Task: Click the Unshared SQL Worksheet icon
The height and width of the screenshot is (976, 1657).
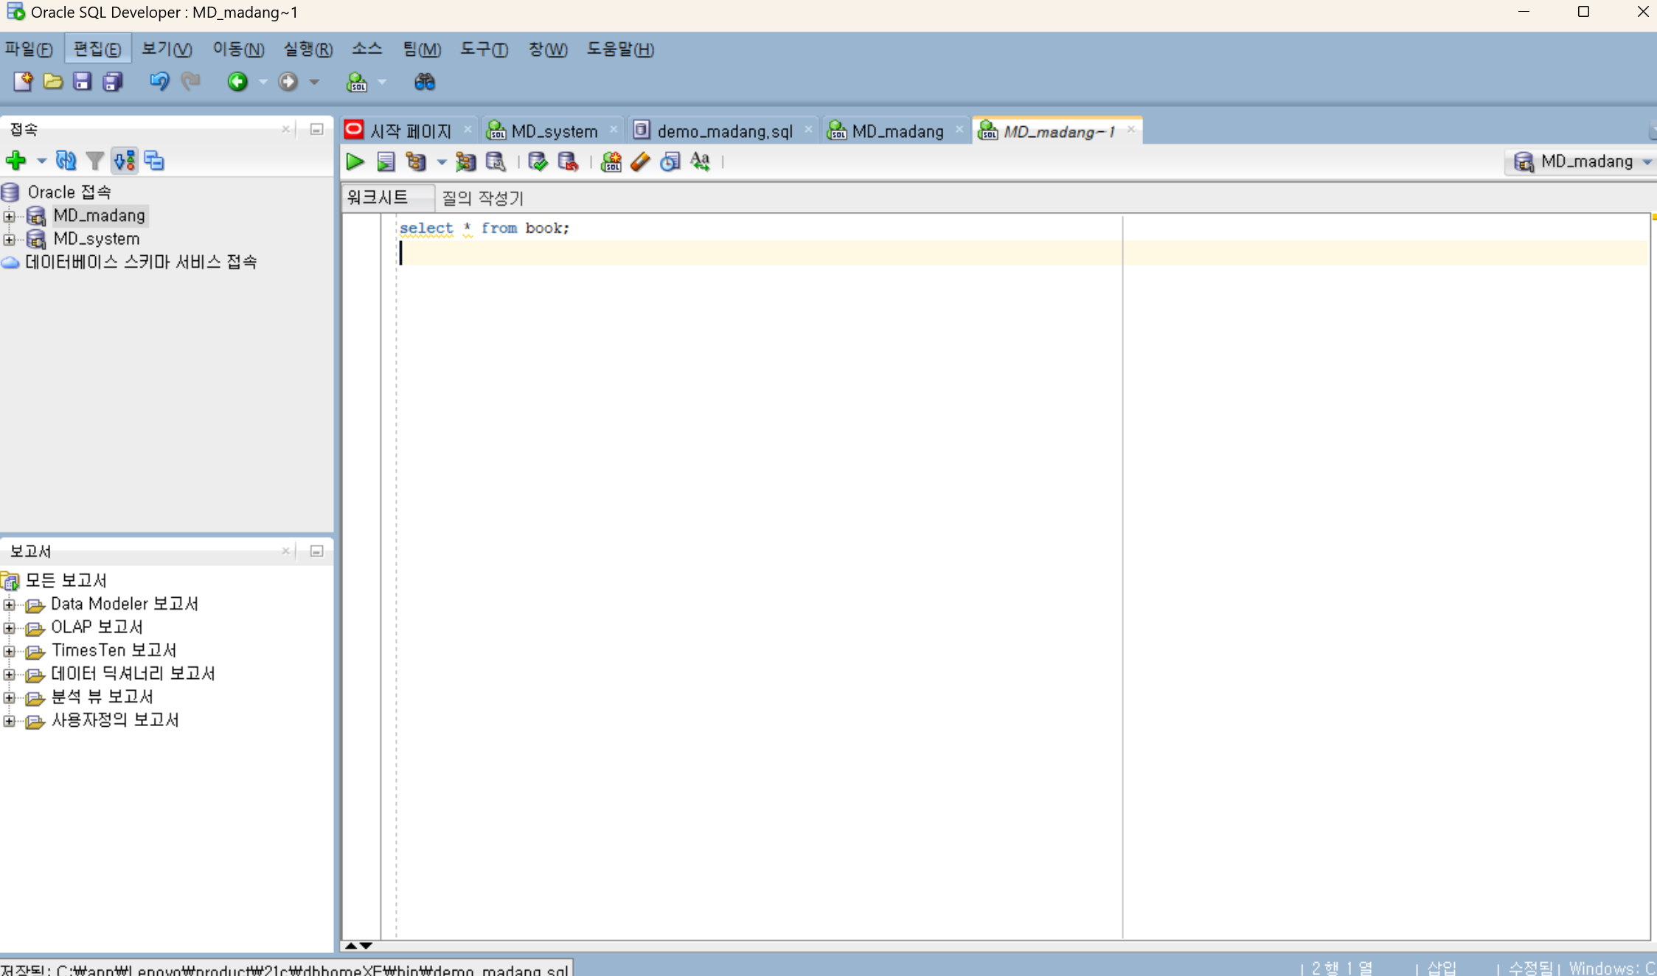Action: point(611,161)
